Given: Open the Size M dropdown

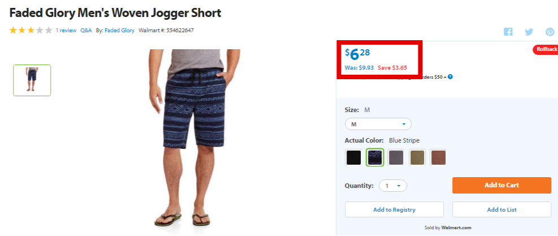Looking at the screenshot, I should 378,124.
